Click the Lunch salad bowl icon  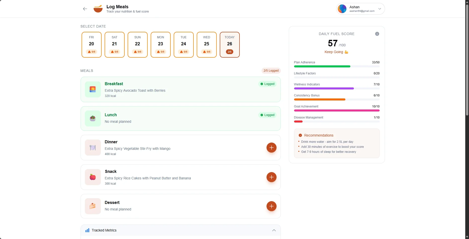tap(93, 118)
